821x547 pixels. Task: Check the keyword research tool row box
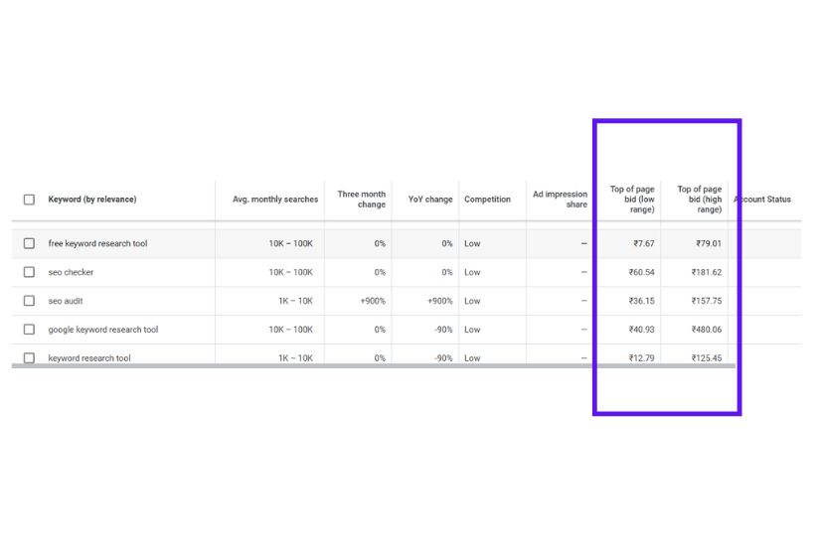point(30,357)
